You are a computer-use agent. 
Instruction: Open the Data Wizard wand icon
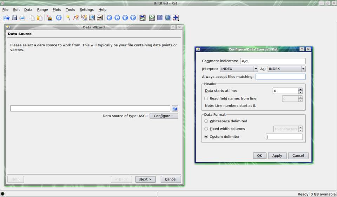pos(68,18)
